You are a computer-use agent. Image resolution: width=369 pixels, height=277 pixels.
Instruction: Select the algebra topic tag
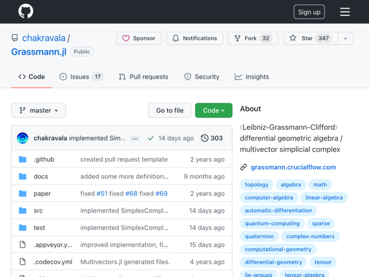[x=291, y=185]
